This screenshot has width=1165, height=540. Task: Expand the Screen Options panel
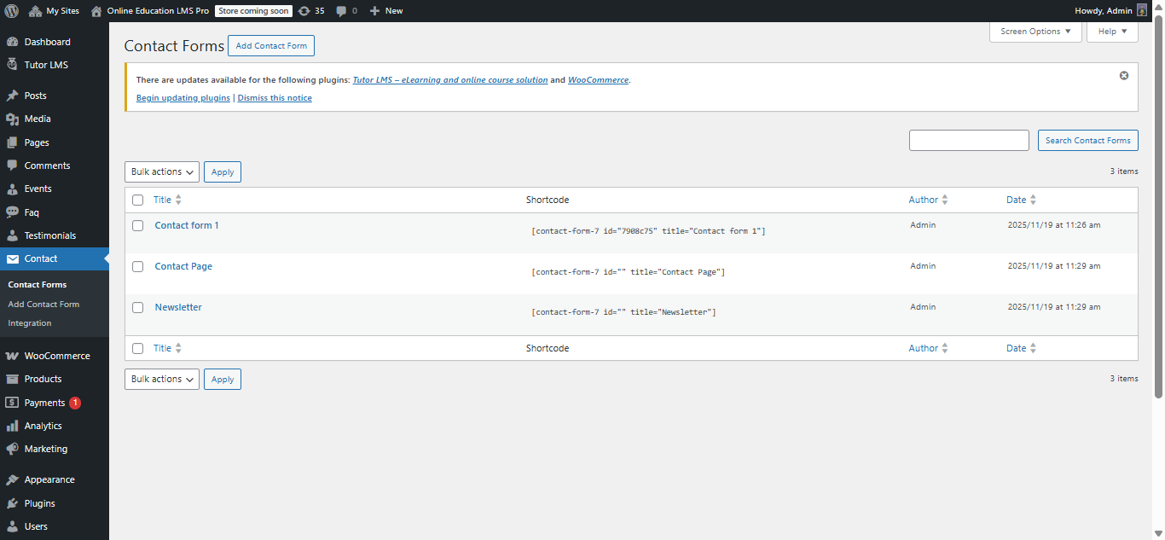tap(1035, 31)
